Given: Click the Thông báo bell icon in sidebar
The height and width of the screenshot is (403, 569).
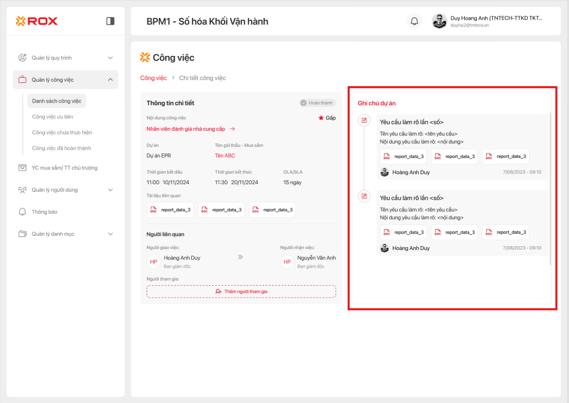Looking at the screenshot, I should [22, 212].
